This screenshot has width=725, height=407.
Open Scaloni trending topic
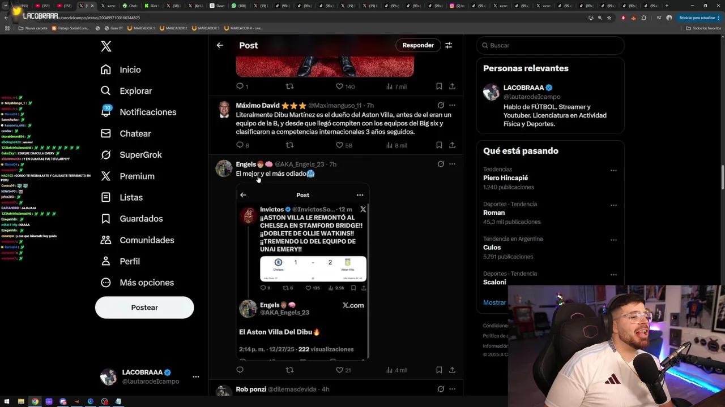click(x=494, y=282)
